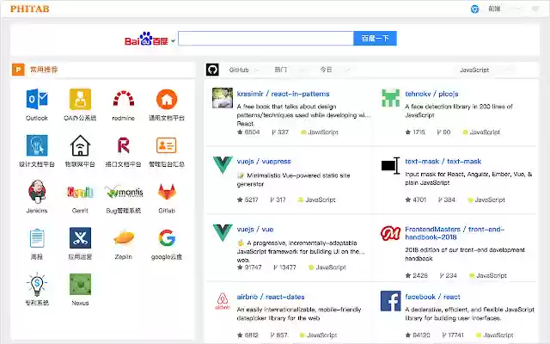Open FrontendMasters front-end-handbook-2018 link

(x=455, y=233)
